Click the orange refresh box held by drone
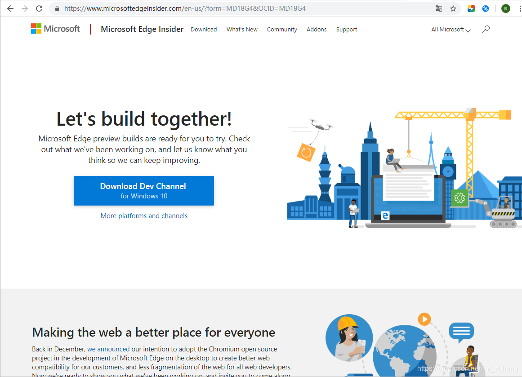 (306, 153)
